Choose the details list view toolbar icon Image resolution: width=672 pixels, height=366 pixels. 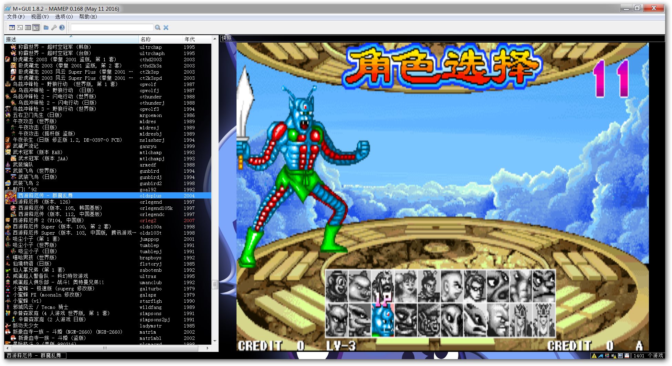pyautogui.click(x=28, y=28)
